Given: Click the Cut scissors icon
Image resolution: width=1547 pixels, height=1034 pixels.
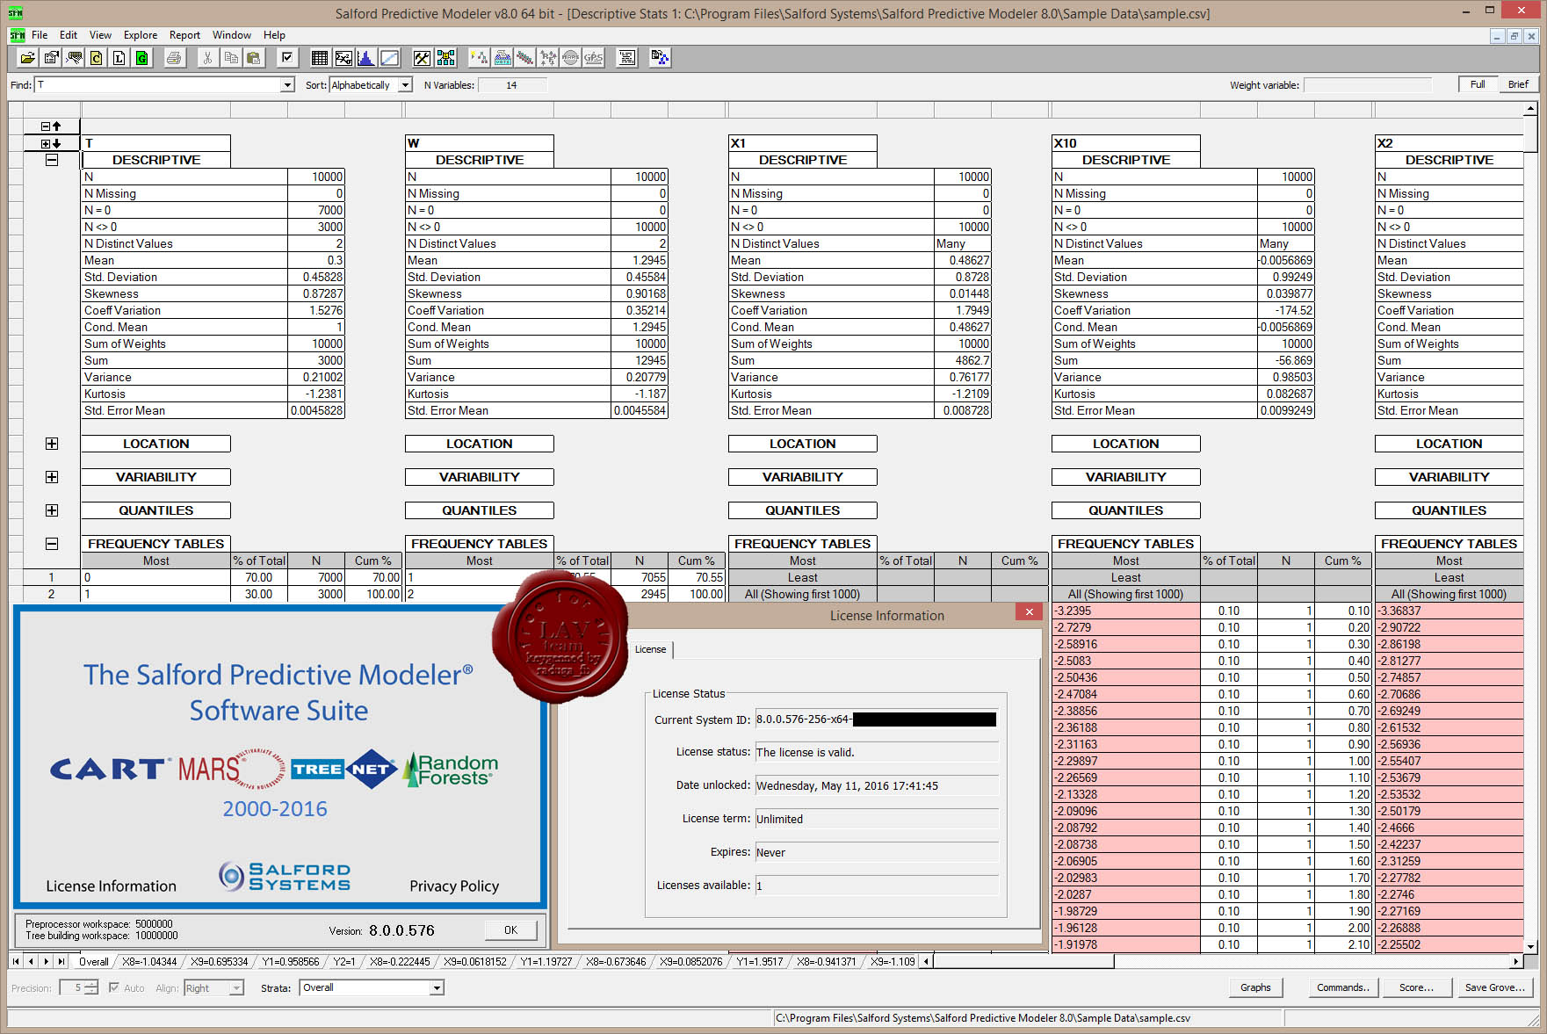Looking at the screenshot, I should point(207,58).
